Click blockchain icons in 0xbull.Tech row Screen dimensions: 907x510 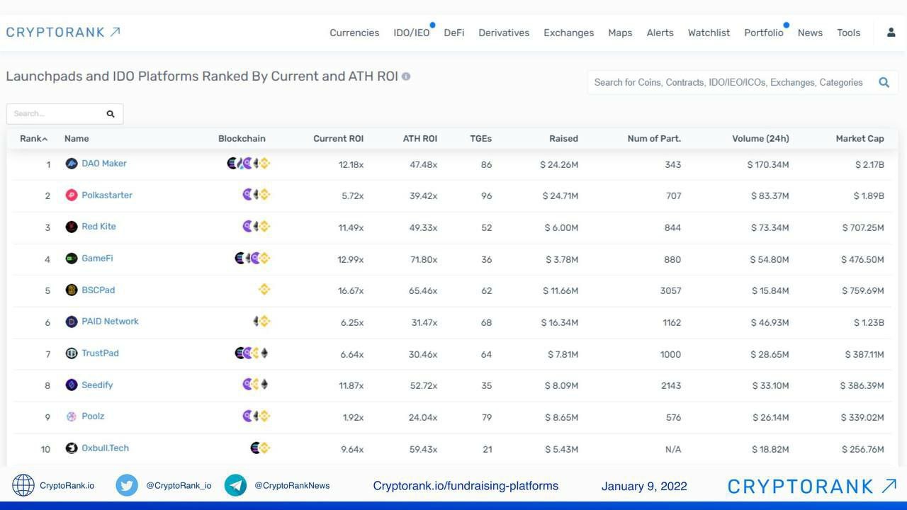pos(260,448)
